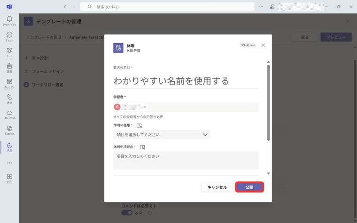
Task: Click the Teams logo top-left
Action: [x=9, y=7]
